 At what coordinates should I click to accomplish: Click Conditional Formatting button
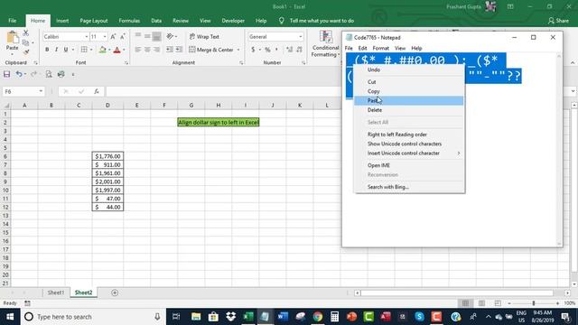tap(325, 44)
